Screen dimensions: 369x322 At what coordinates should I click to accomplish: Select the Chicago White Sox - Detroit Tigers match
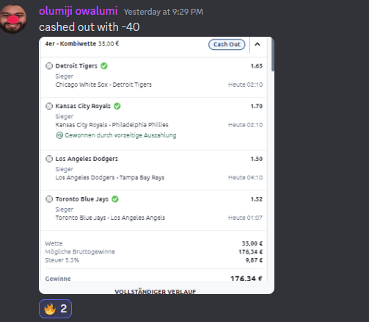[x=103, y=85]
